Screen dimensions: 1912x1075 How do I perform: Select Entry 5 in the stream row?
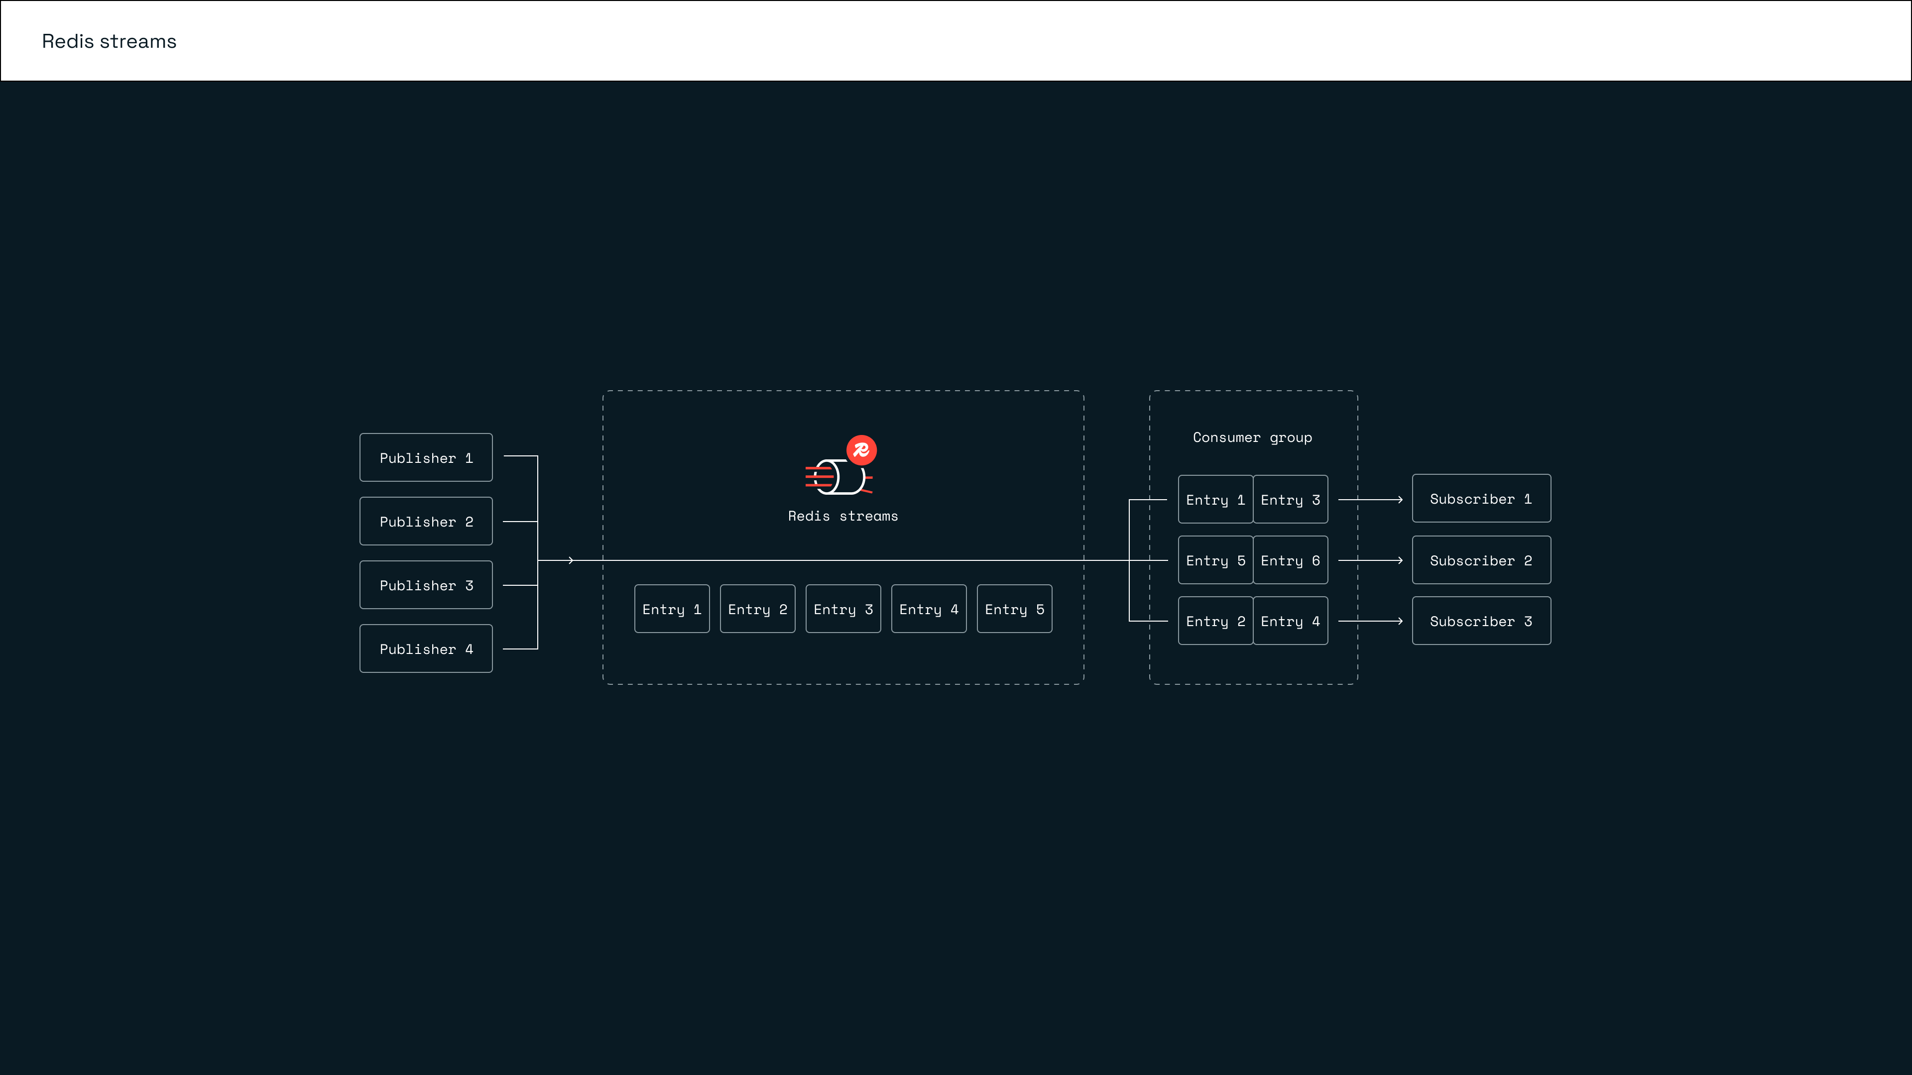click(1014, 609)
